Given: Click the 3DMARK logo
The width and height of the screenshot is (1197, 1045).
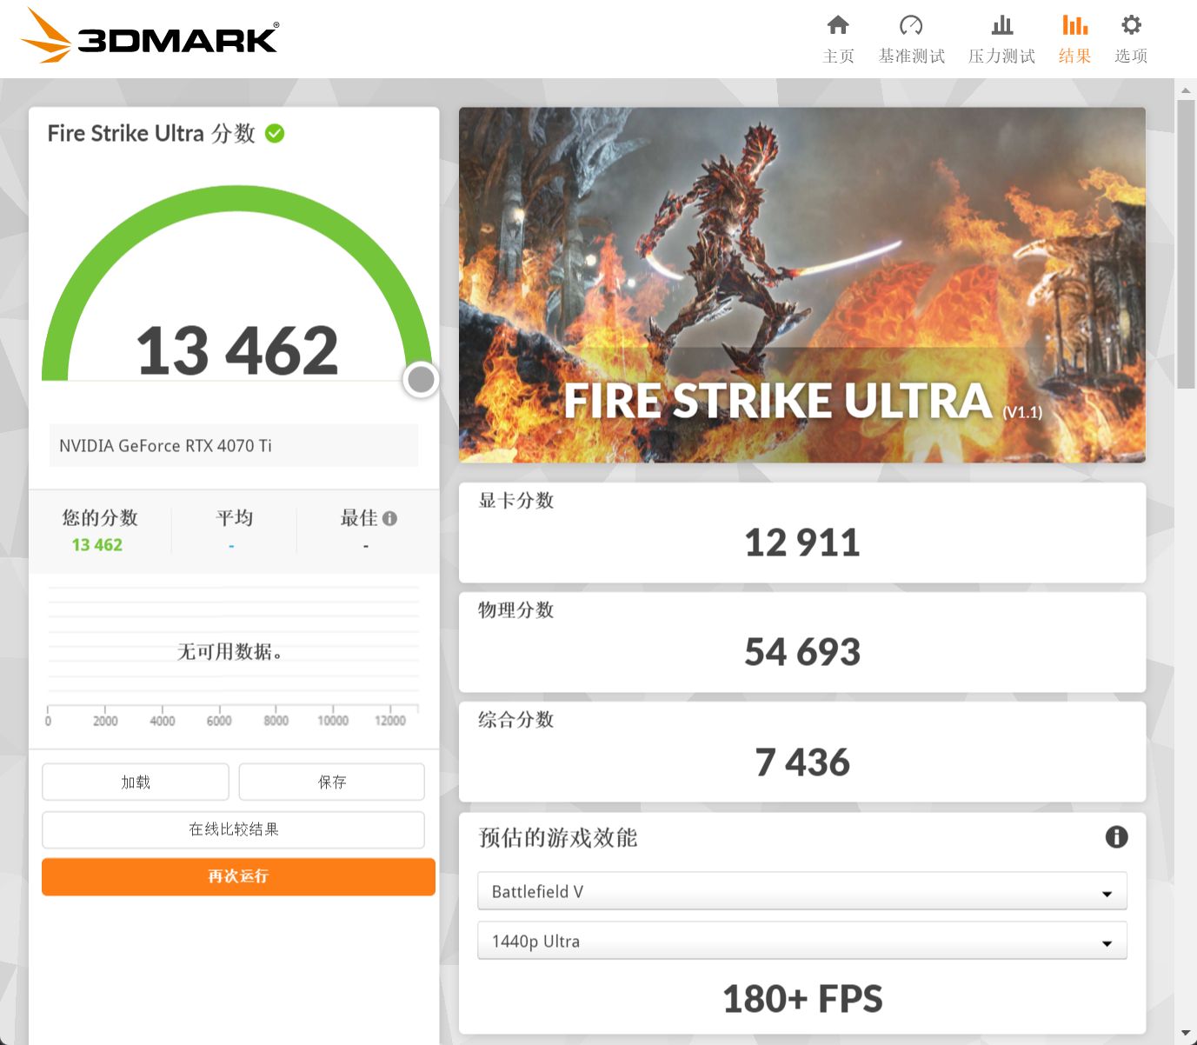Looking at the screenshot, I should (x=150, y=36).
